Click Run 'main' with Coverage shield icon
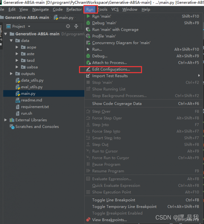Screen dimensions: 204x224 [88, 29]
